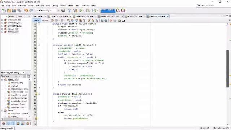Click the Undo toolbar icon

click(x=26, y=10)
